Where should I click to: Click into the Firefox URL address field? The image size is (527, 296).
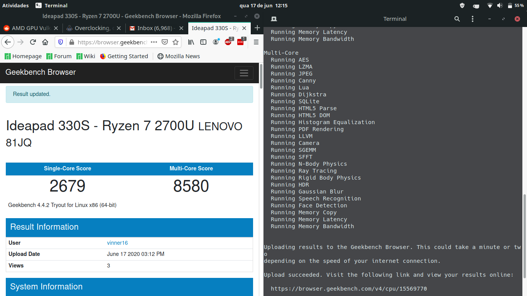coord(112,42)
